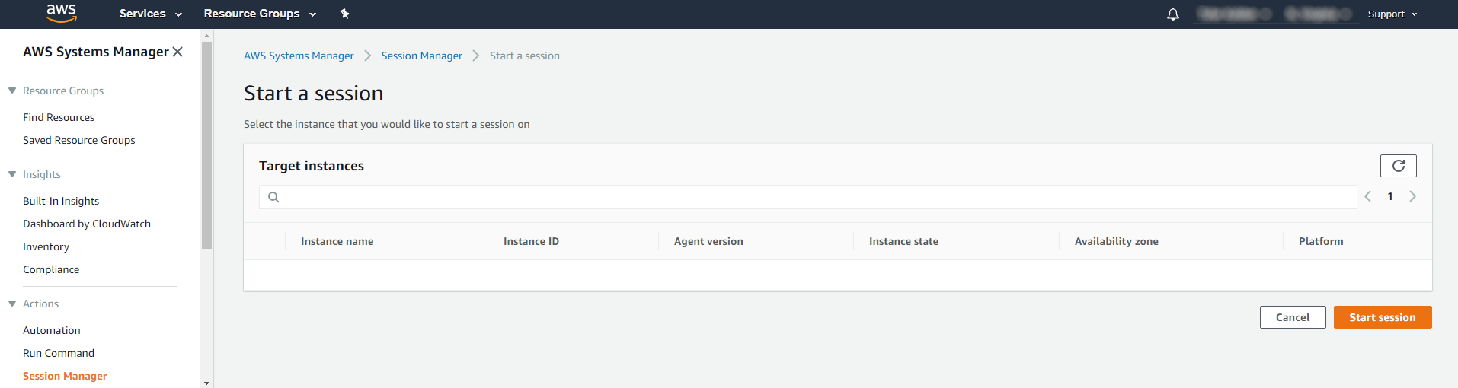Open Find Resources
This screenshot has width=1458, height=388.
[x=59, y=117]
